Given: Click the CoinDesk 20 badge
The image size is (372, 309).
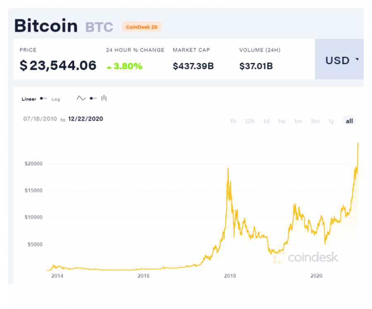Looking at the screenshot, I should (x=142, y=27).
